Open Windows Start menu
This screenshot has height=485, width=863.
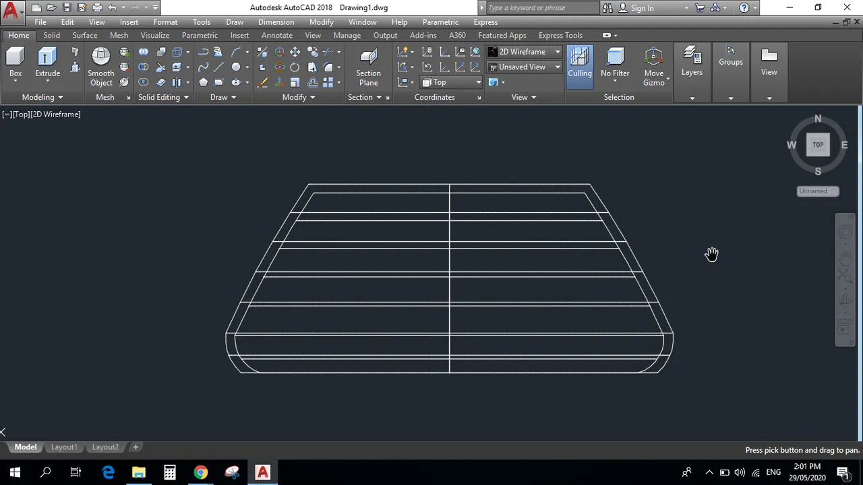pyautogui.click(x=15, y=472)
